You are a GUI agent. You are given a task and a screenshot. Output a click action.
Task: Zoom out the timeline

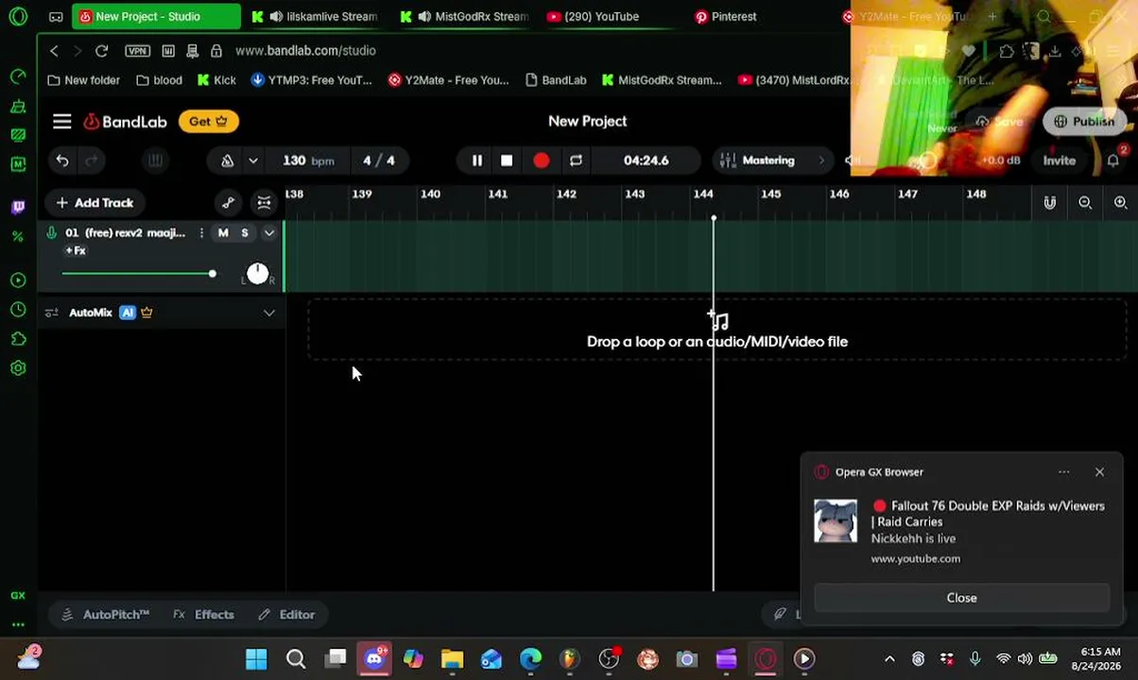point(1085,203)
